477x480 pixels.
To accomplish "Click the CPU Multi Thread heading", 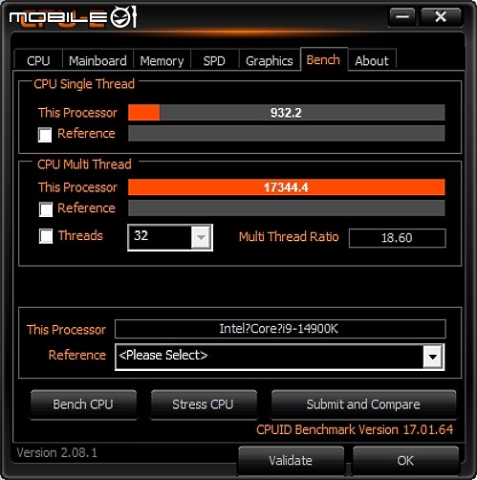I will coord(84,164).
